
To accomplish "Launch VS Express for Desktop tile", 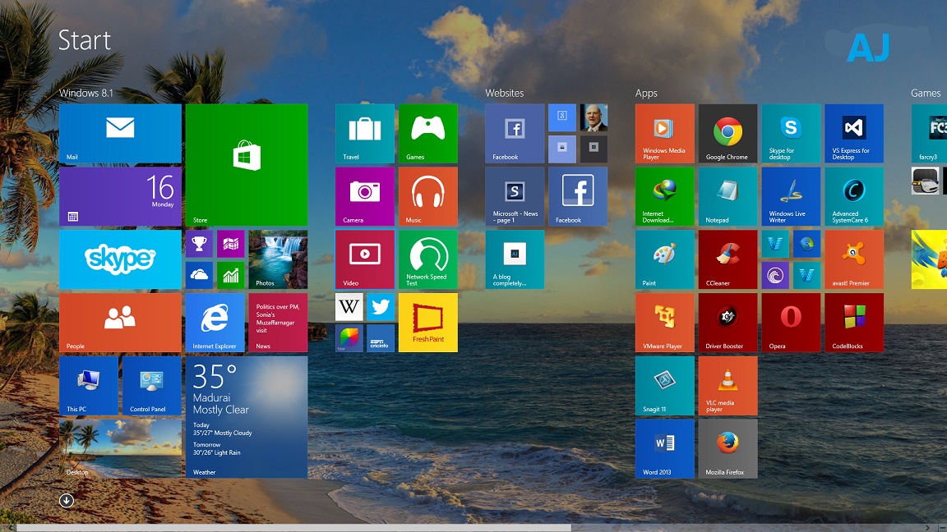I will [854, 133].
